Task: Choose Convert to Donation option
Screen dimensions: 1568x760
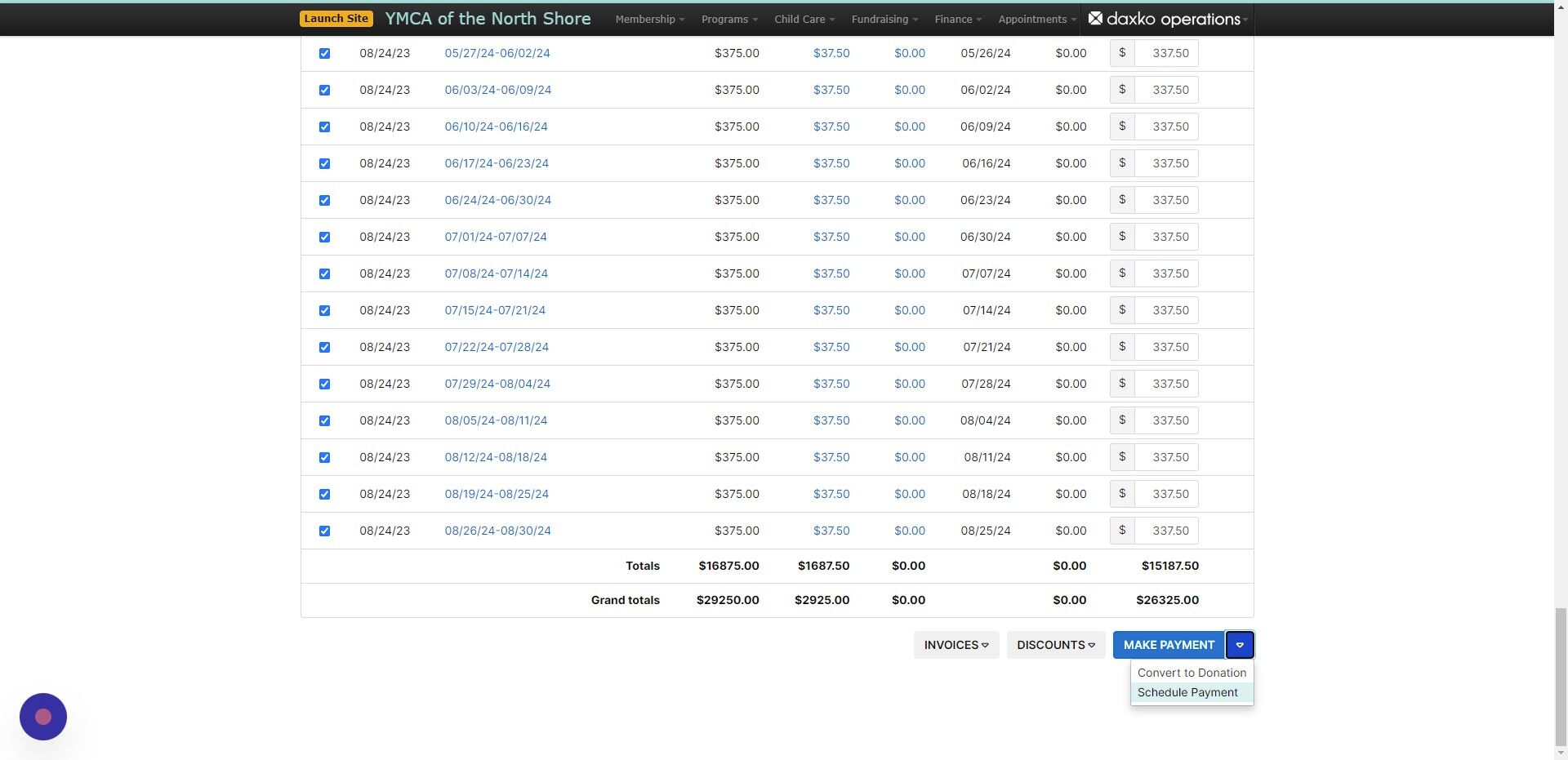Action: [x=1192, y=673]
